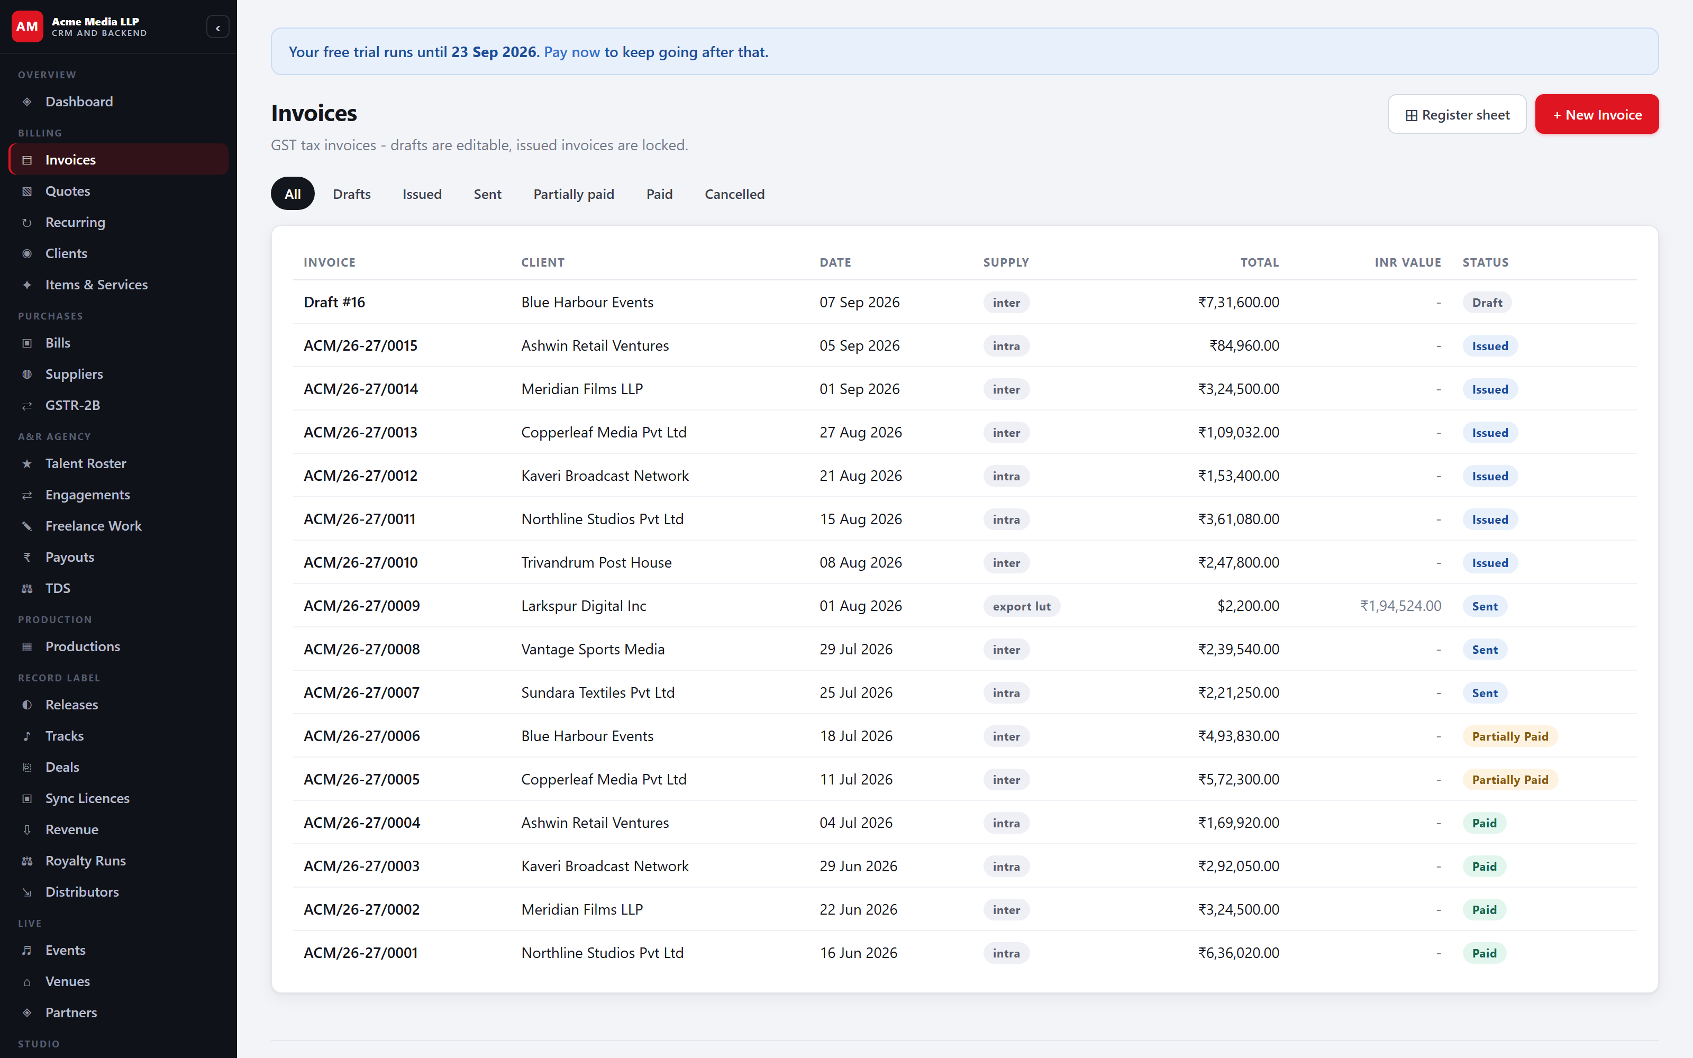Switch to the Issued filter tab
Viewport: 1693px width, 1058px height.
pyautogui.click(x=422, y=194)
